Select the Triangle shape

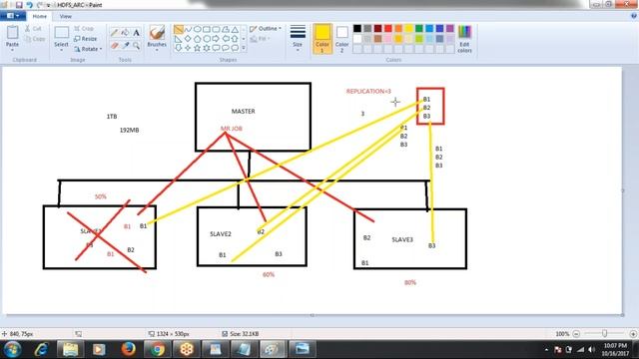[235, 29]
